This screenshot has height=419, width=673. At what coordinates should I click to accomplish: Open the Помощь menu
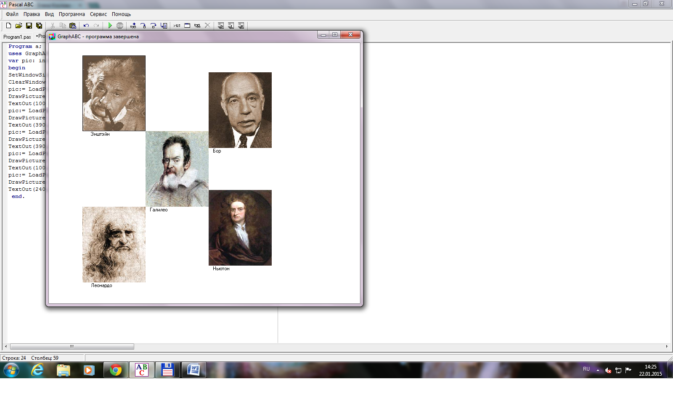click(121, 14)
